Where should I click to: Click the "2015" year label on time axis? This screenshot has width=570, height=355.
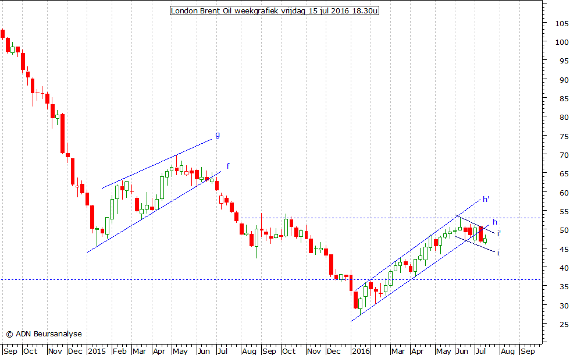pyautogui.click(x=97, y=351)
